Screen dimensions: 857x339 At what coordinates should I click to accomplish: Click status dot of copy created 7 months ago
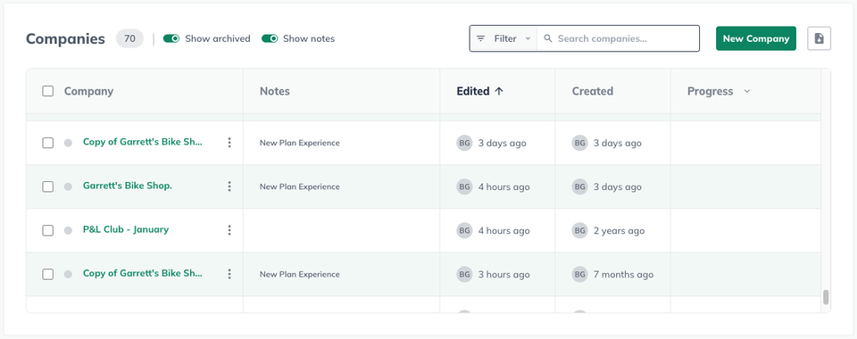[68, 274]
